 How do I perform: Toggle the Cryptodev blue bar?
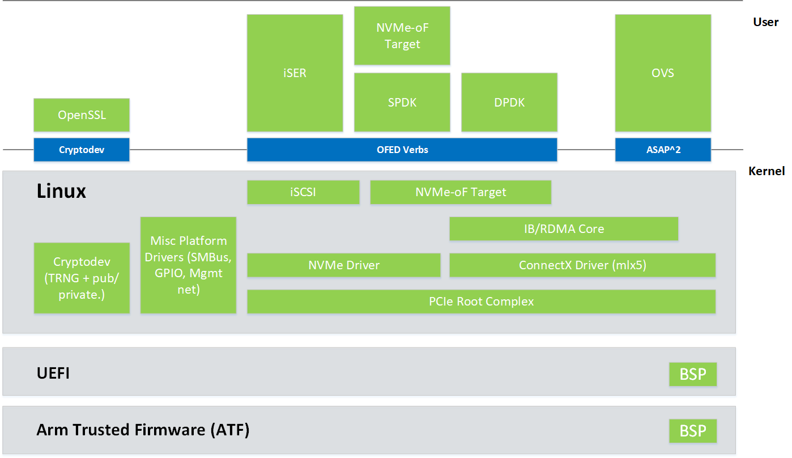81,149
